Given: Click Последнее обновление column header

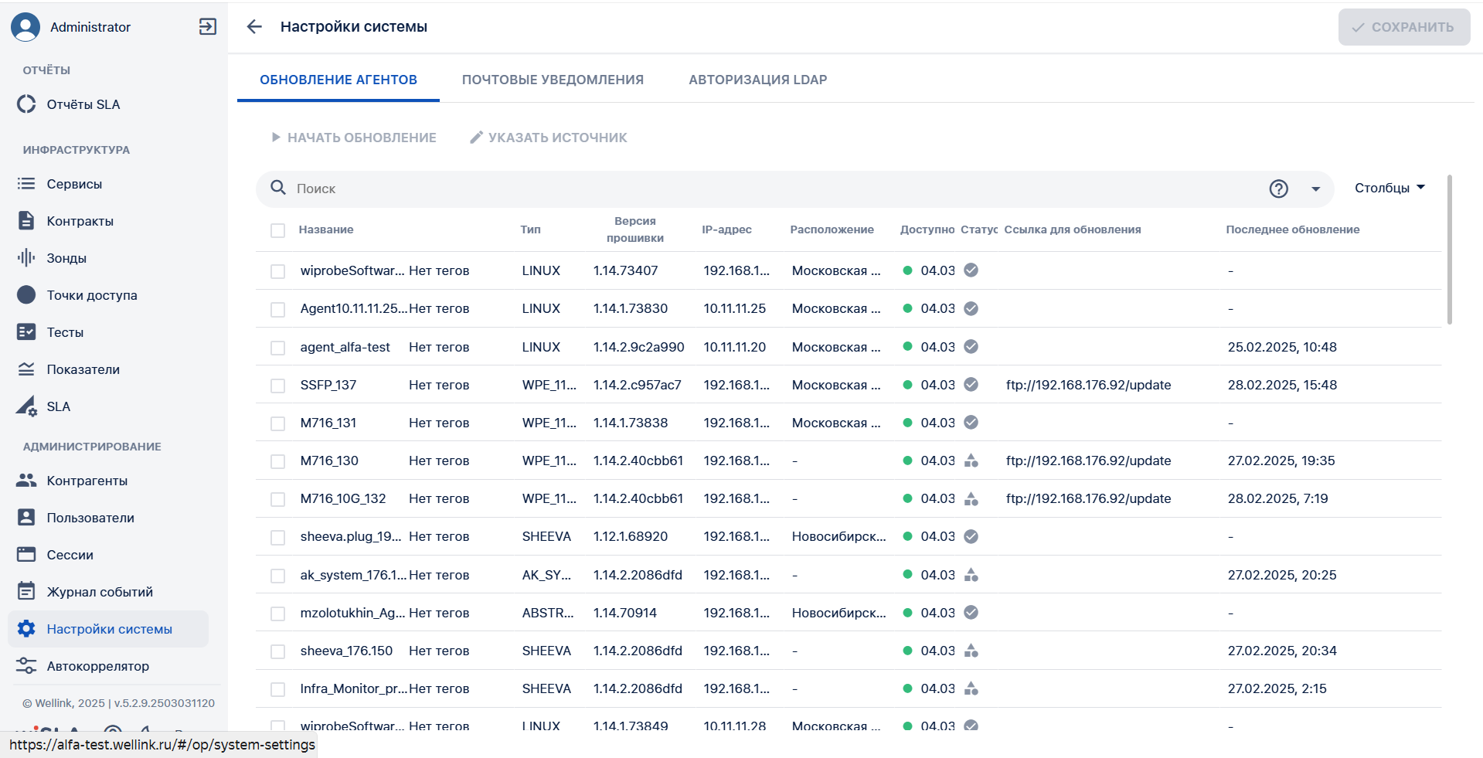Looking at the screenshot, I should coord(1292,229).
